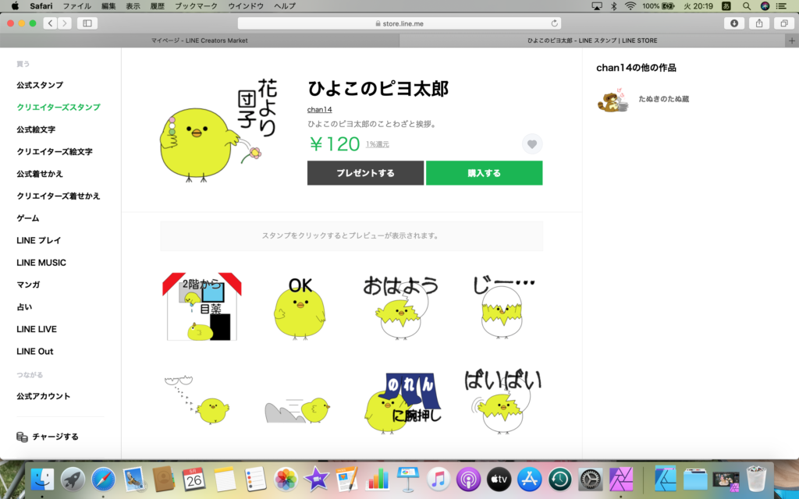Open Numbers from the Dock
The width and height of the screenshot is (799, 499).
(x=378, y=480)
